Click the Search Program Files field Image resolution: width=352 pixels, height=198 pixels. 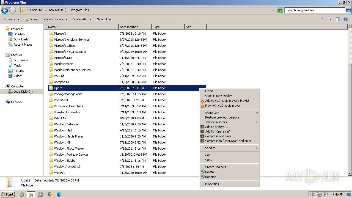pyautogui.click(x=315, y=10)
